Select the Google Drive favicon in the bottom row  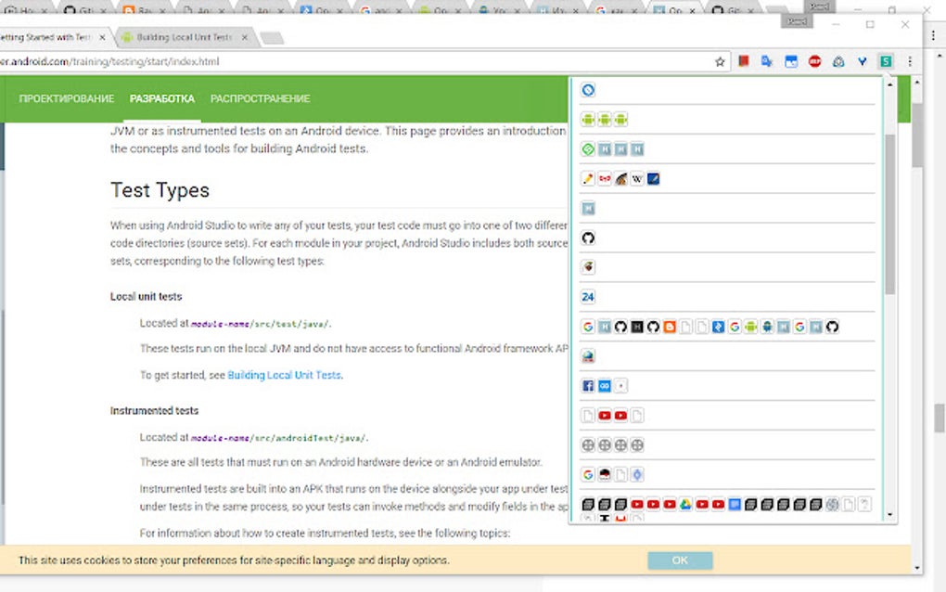pyautogui.click(x=684, y=504)
